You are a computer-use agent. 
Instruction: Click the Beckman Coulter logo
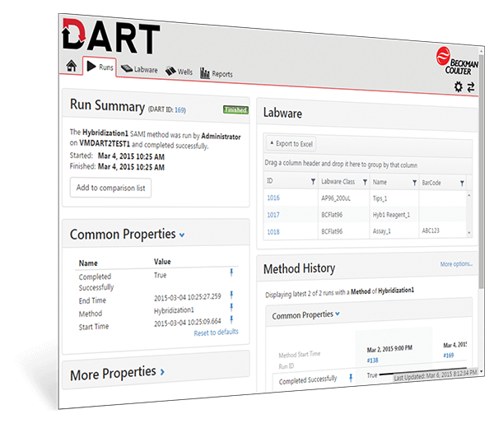[458, 61]
